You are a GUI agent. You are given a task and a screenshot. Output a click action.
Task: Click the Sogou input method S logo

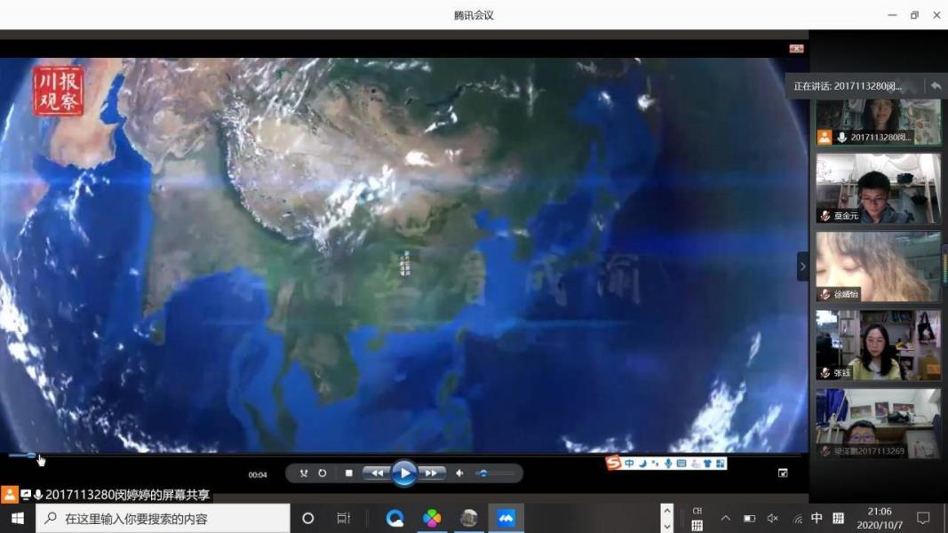(614, 463)
